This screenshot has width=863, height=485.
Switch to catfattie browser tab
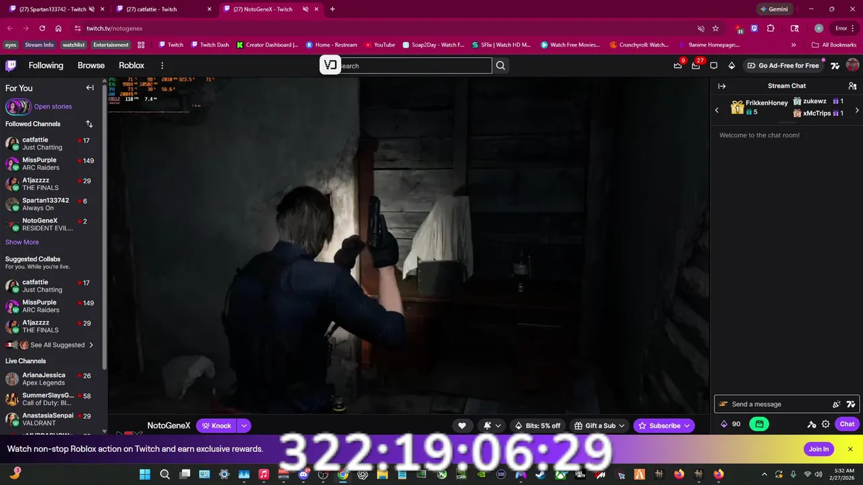162,9
